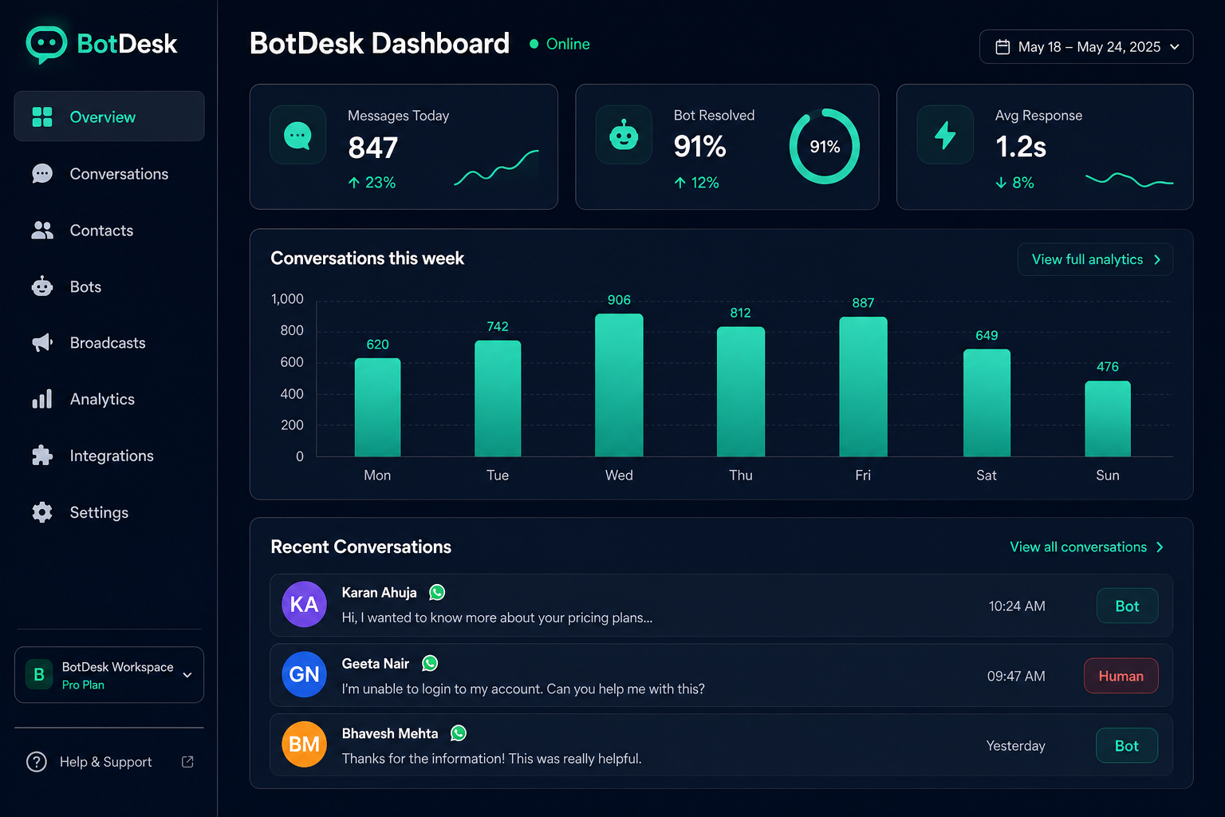Click the KA avatar
The height and width of the screenshot is (817, 1225).
click(x=304, y=605)
